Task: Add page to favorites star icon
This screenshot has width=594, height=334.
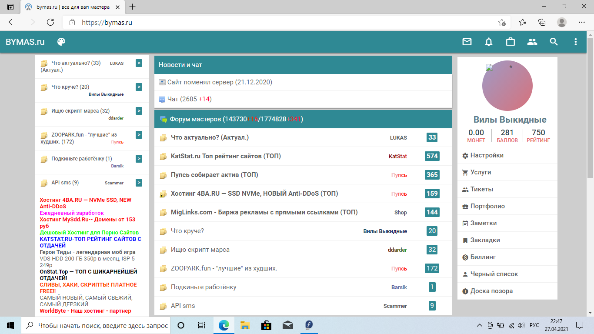Action: [502, 22]
